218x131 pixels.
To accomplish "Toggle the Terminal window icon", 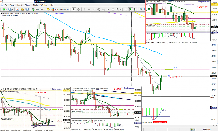I will [27, 9].
